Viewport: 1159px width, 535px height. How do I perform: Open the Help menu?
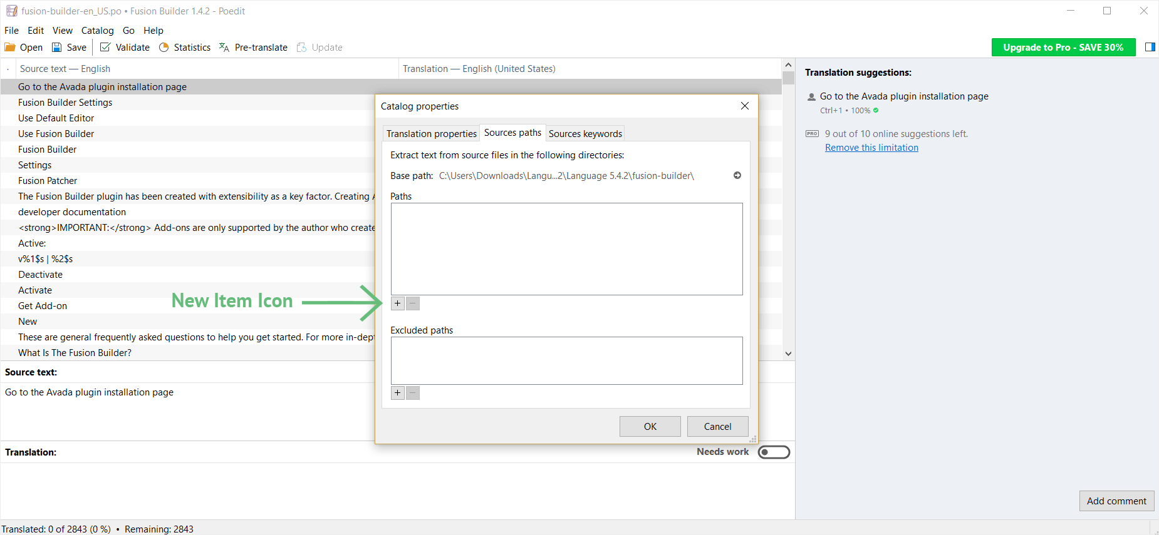[153, 31]
